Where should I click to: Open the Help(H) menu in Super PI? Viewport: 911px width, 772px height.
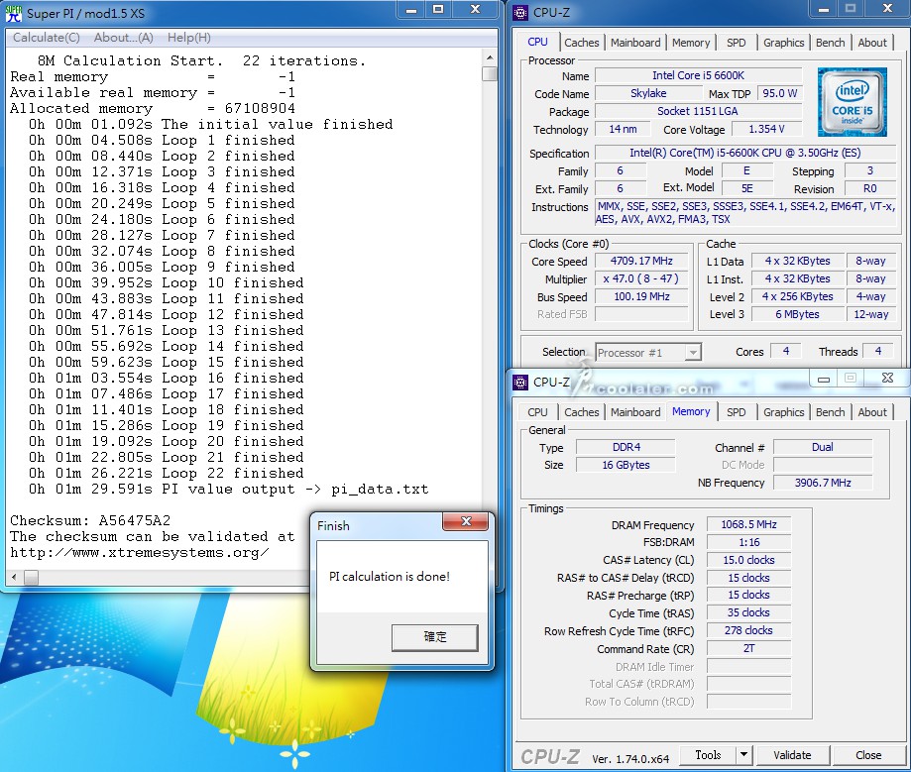click(x=188, y=38)
